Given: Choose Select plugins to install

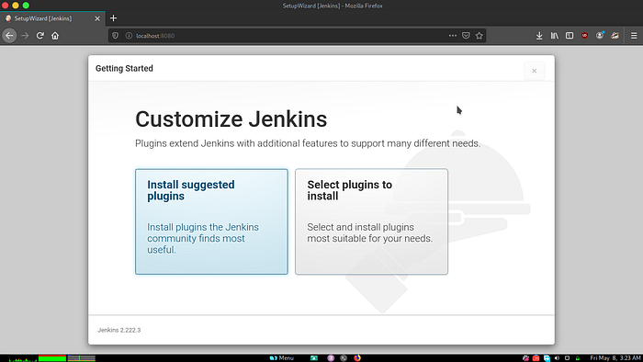Looking at the screenshot, I should click(x=371, y=221).
